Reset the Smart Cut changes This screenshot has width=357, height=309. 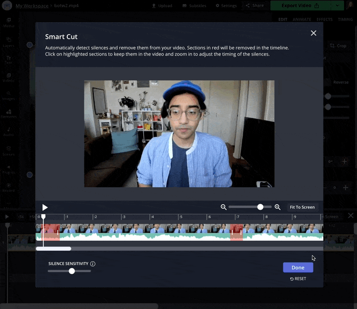click(298, 279)
